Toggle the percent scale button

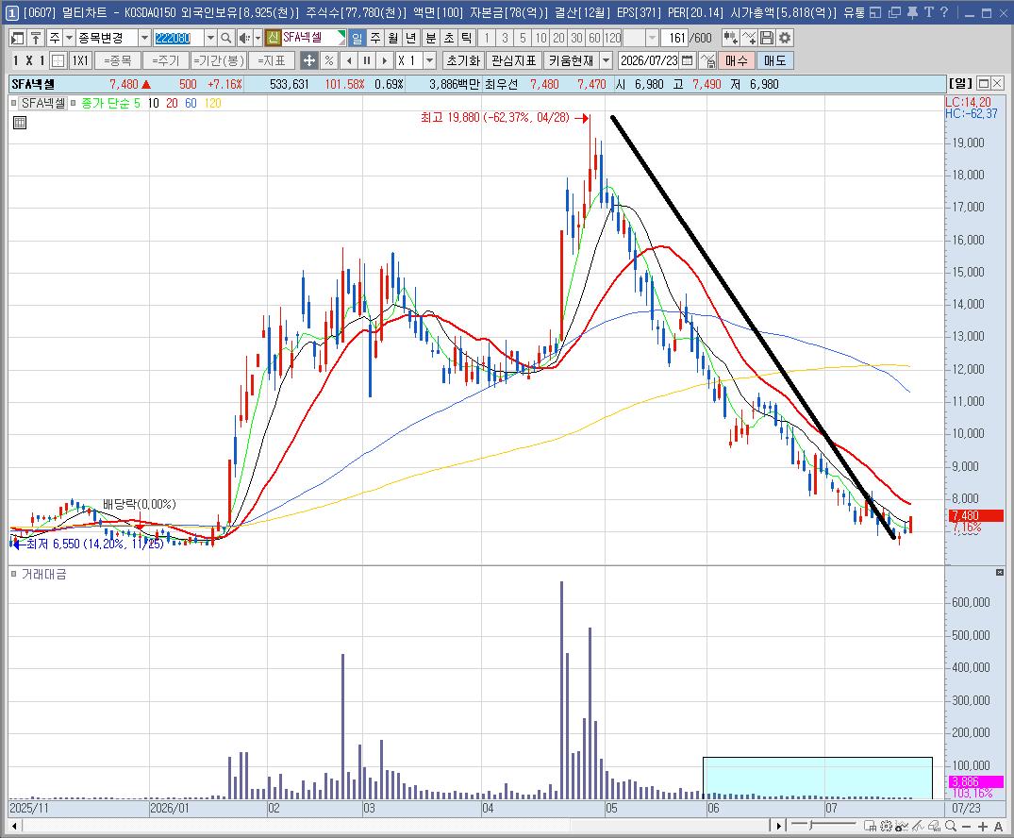click(x=329, y=60)
